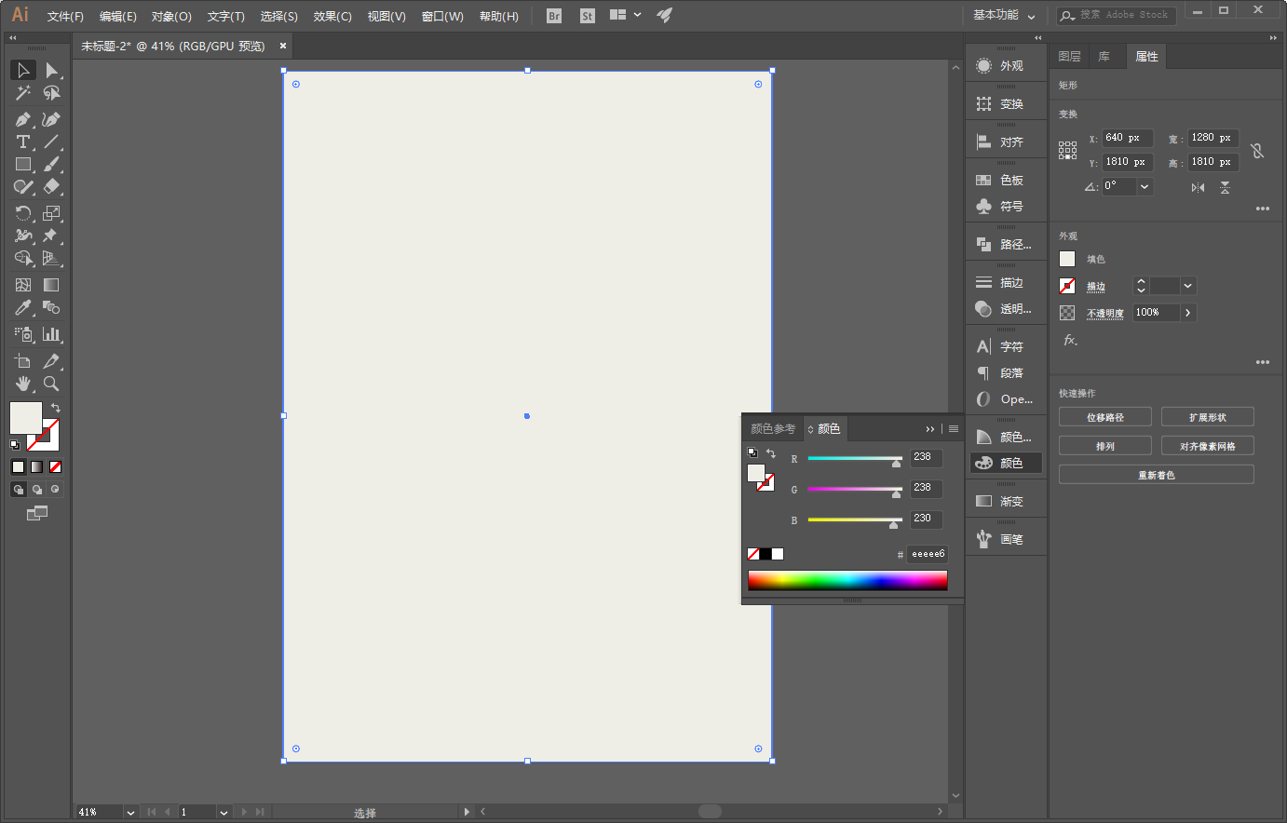Screen dimensions: 1287x823
Task: Select the Eyedropper tool
Action: [x=23, y=307]
